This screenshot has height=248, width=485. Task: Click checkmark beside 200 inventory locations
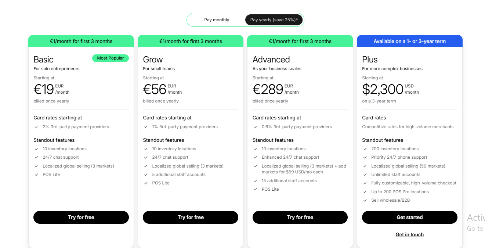coord(365,149)
